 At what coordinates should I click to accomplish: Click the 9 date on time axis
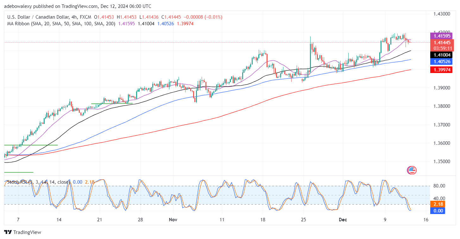coord(385,219)
